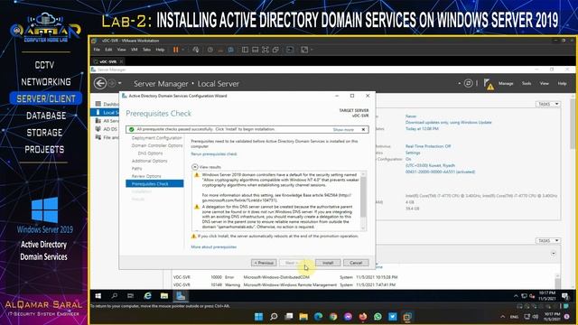Select Prerequisites Check wizard step

click(x=154, y=183)
